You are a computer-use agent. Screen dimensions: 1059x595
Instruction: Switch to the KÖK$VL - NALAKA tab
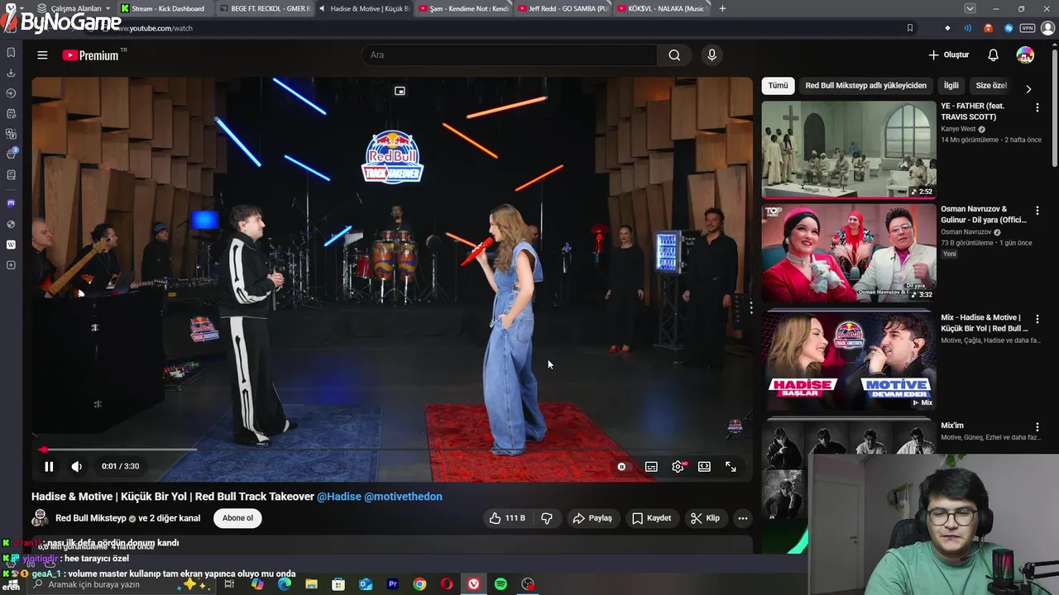pyautogui.click(x=662, y=8)
